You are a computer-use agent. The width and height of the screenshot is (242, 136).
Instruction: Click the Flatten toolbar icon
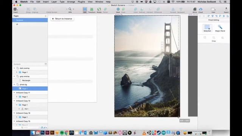pyautogui.click(x=105, y=10)
